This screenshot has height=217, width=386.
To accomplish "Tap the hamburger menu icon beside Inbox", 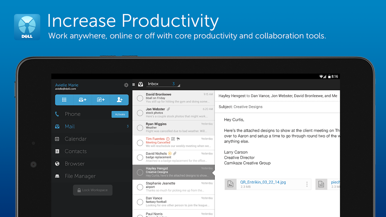I will click(x=134, y=84).
